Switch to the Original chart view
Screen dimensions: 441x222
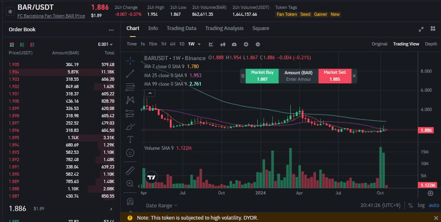(380, 44)
